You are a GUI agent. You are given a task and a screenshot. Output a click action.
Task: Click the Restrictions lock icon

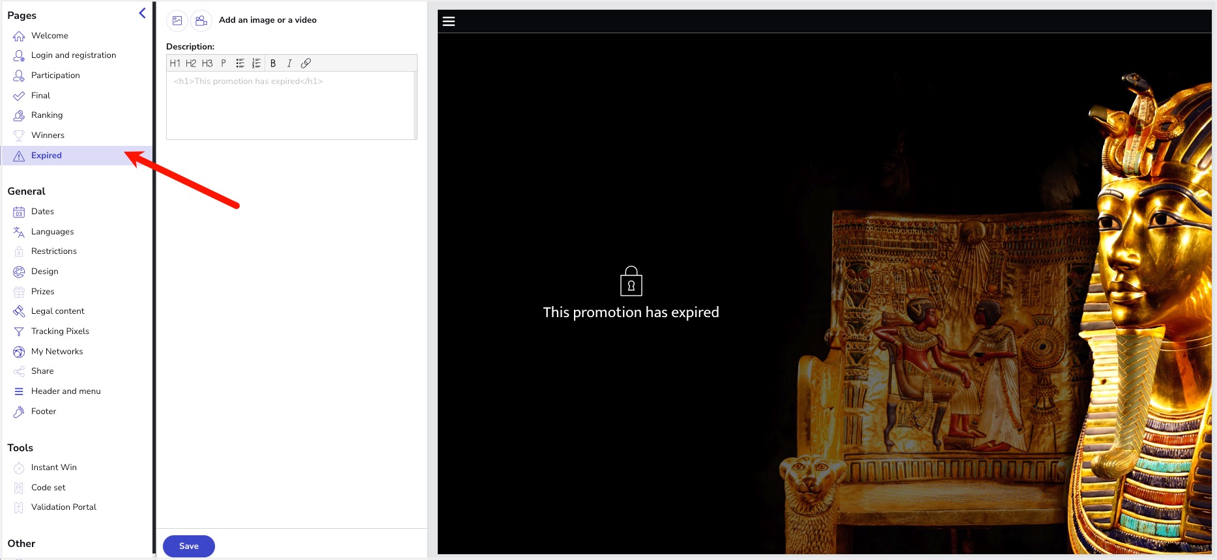(19, 251)
